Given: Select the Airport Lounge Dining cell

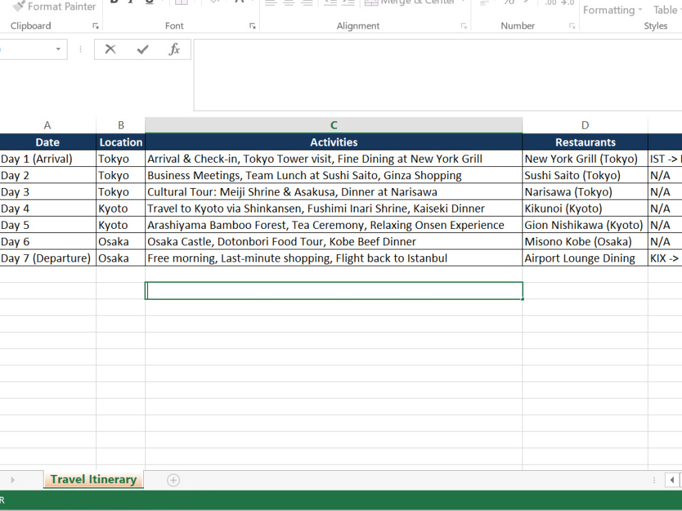Looking at the screenshot, I should (x=585, y=258).
